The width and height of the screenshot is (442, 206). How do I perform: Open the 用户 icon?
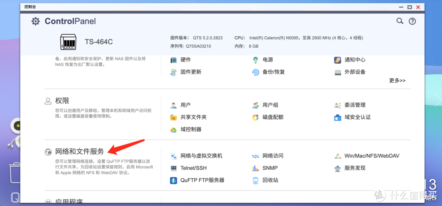174,105
